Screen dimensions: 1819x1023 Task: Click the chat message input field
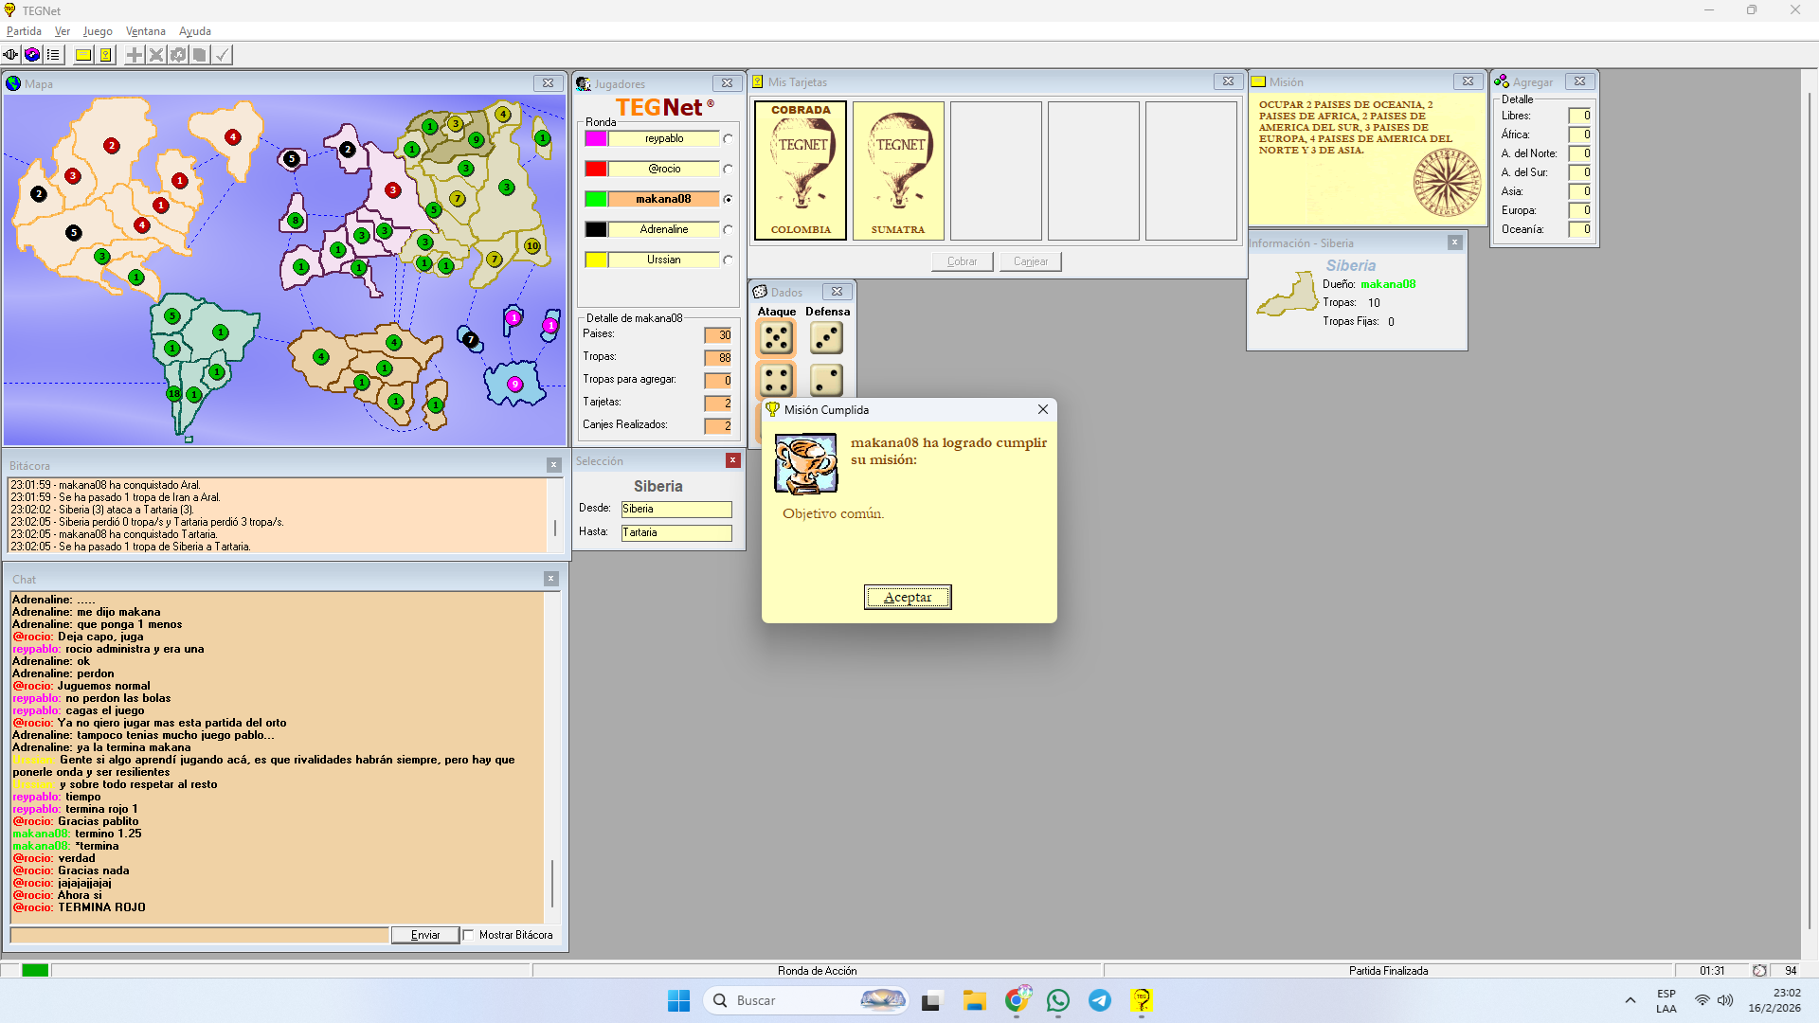click(x=199, y=935)
